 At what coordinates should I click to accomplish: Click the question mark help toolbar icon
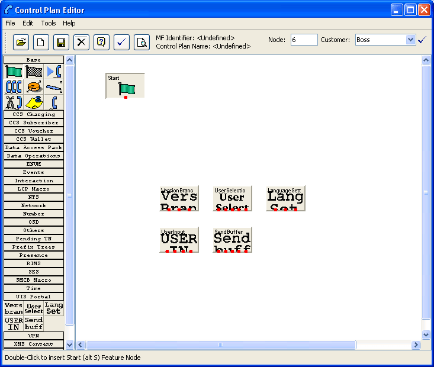pyautogui.click(x=102, y=43)
